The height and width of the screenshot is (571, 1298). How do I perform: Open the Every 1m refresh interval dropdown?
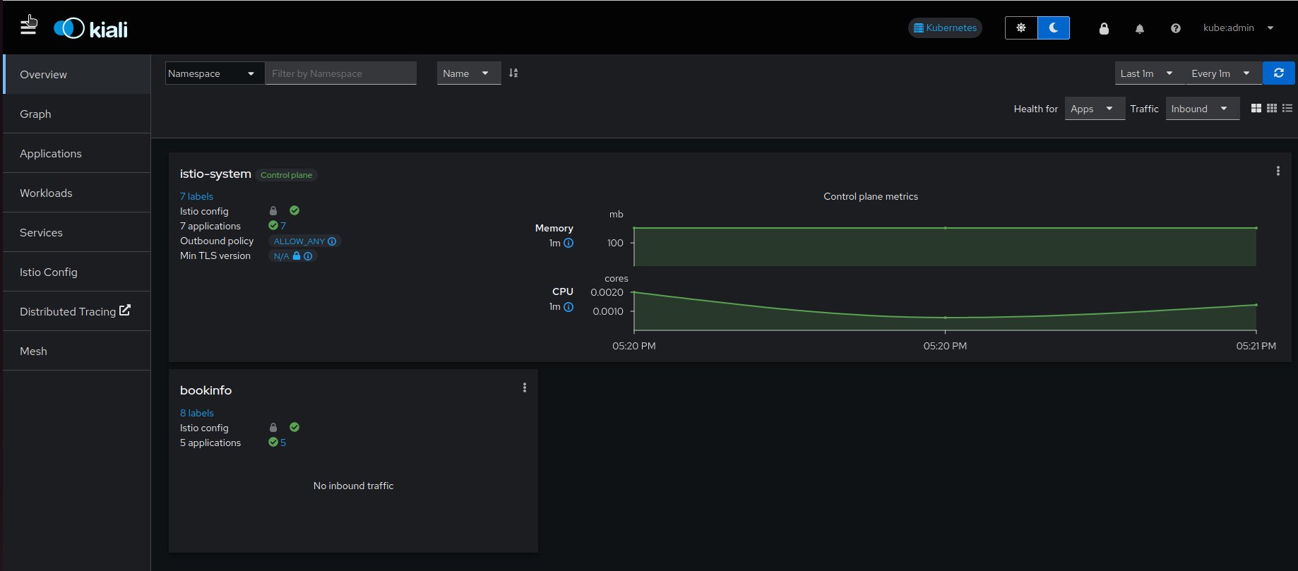1223,73
